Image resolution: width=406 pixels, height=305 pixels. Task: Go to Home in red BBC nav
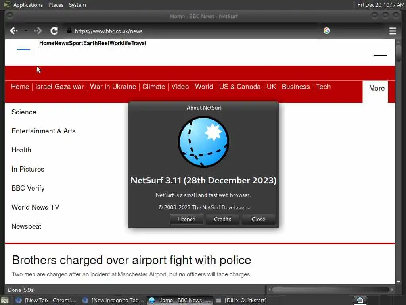point(20,87)
